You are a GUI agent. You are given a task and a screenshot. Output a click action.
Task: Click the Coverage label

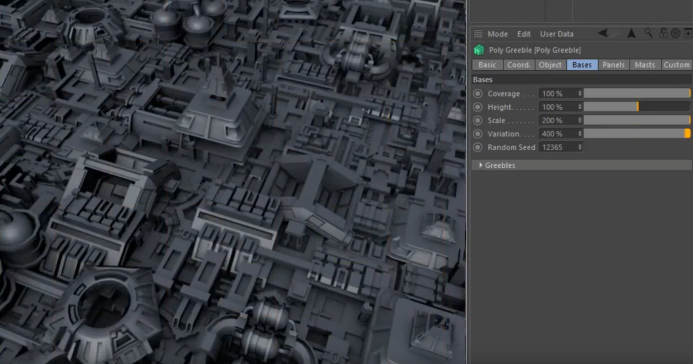pyautogui.click(x=504, y=94)
